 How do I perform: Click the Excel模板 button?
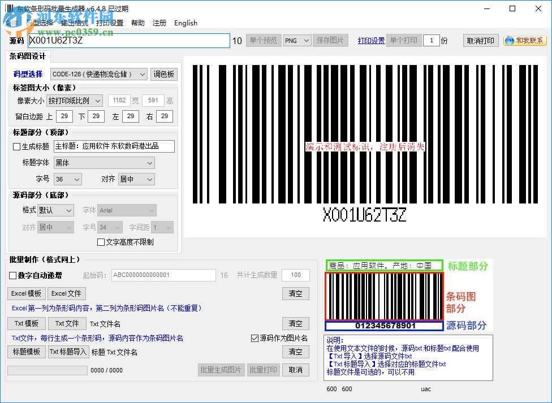coord(26,293)
